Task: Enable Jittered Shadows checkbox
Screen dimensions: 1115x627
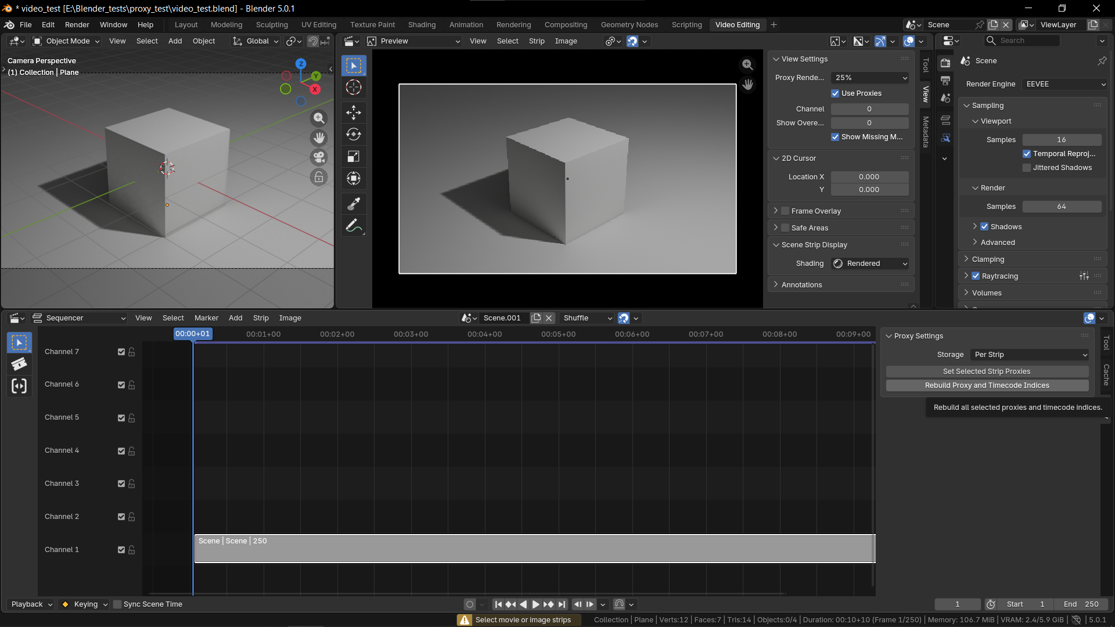Action: point(1027,168)
